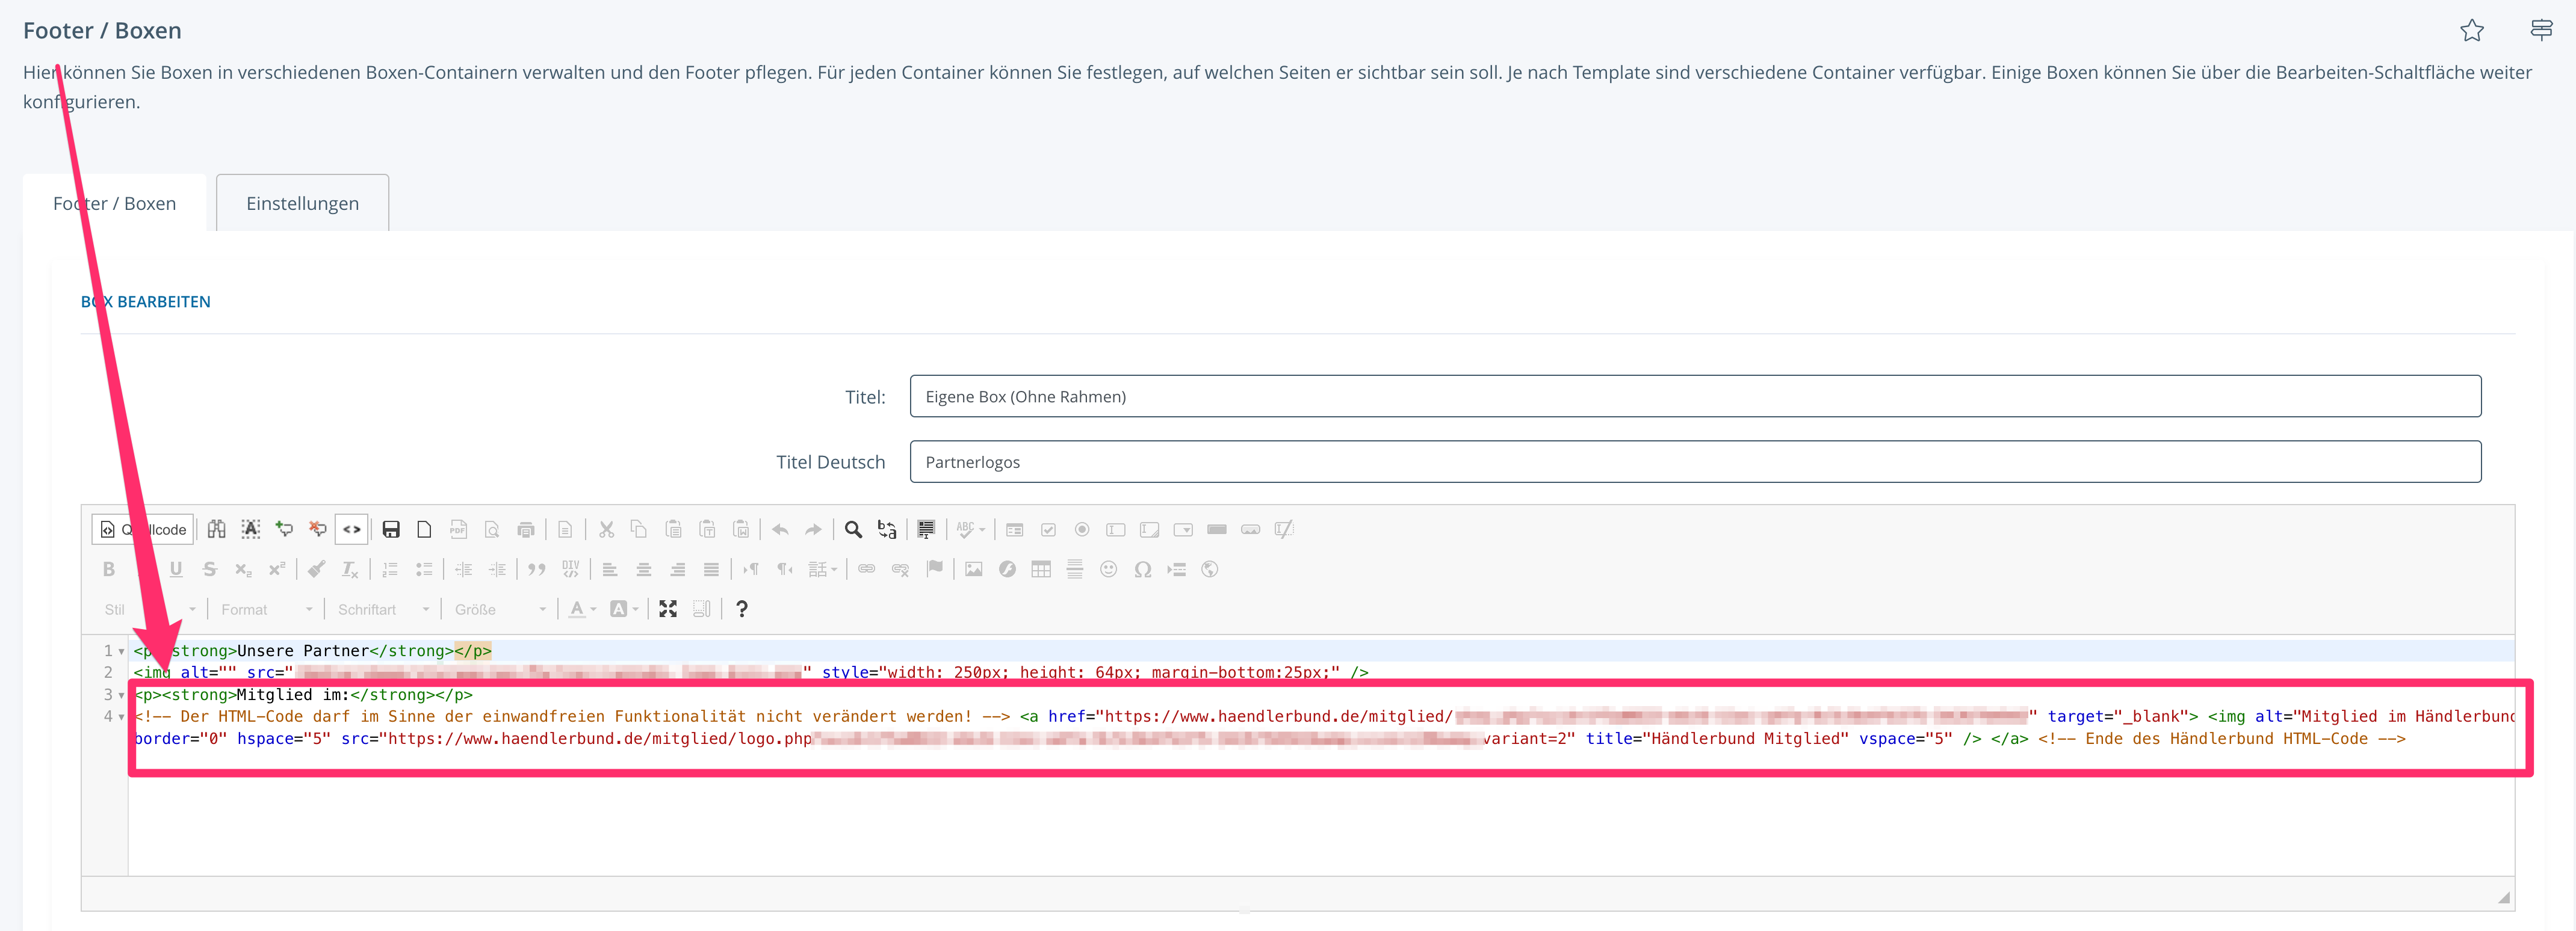This screenshot has height=931, width=2576.
Task: Collapse code fold arrow on line 1
Action: coord(122,651)
